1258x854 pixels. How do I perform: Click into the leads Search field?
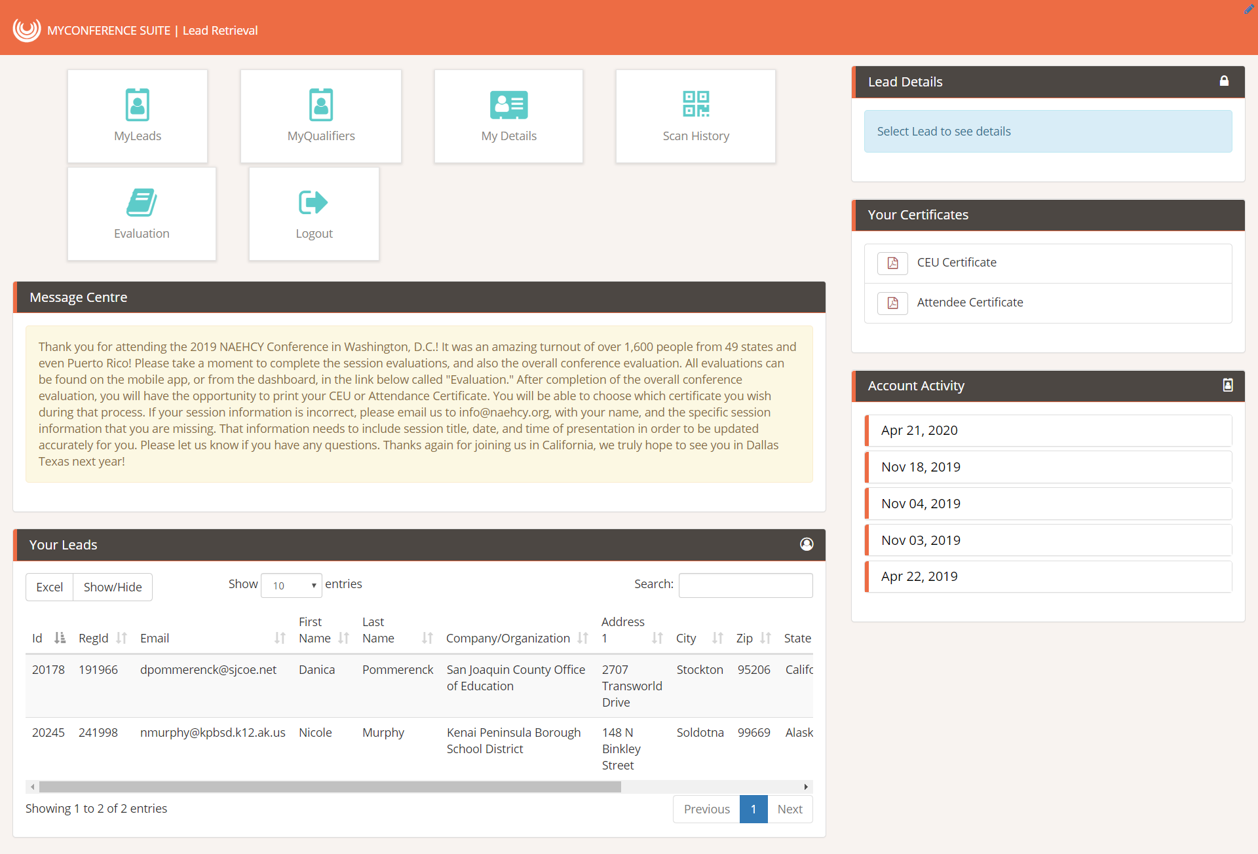pyautogui.click(x=746, y=585)
